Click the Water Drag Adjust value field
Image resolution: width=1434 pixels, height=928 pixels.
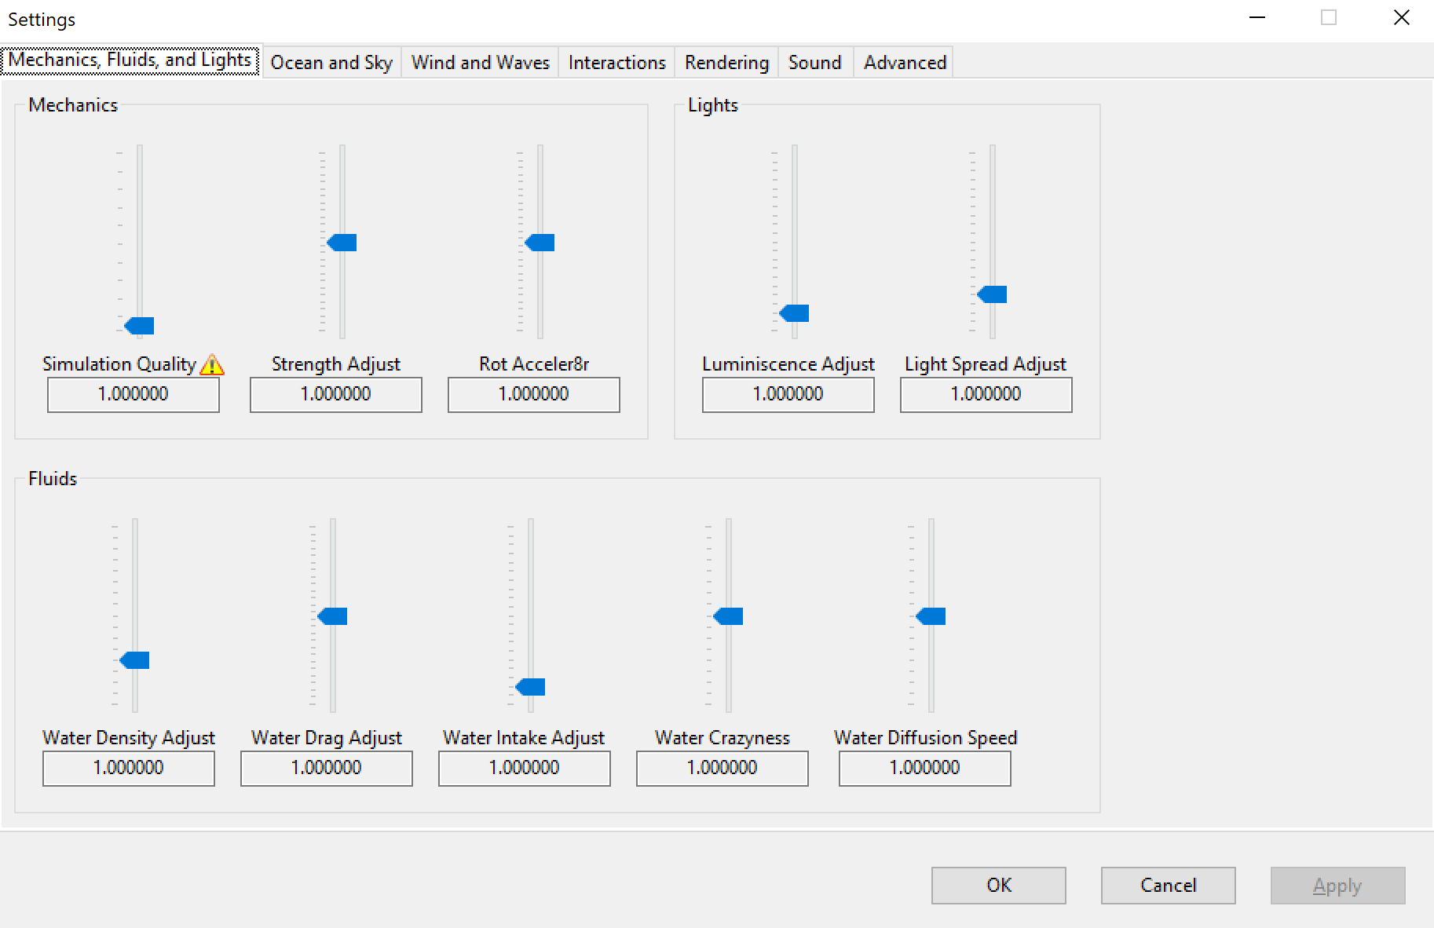tap(326, 768)
